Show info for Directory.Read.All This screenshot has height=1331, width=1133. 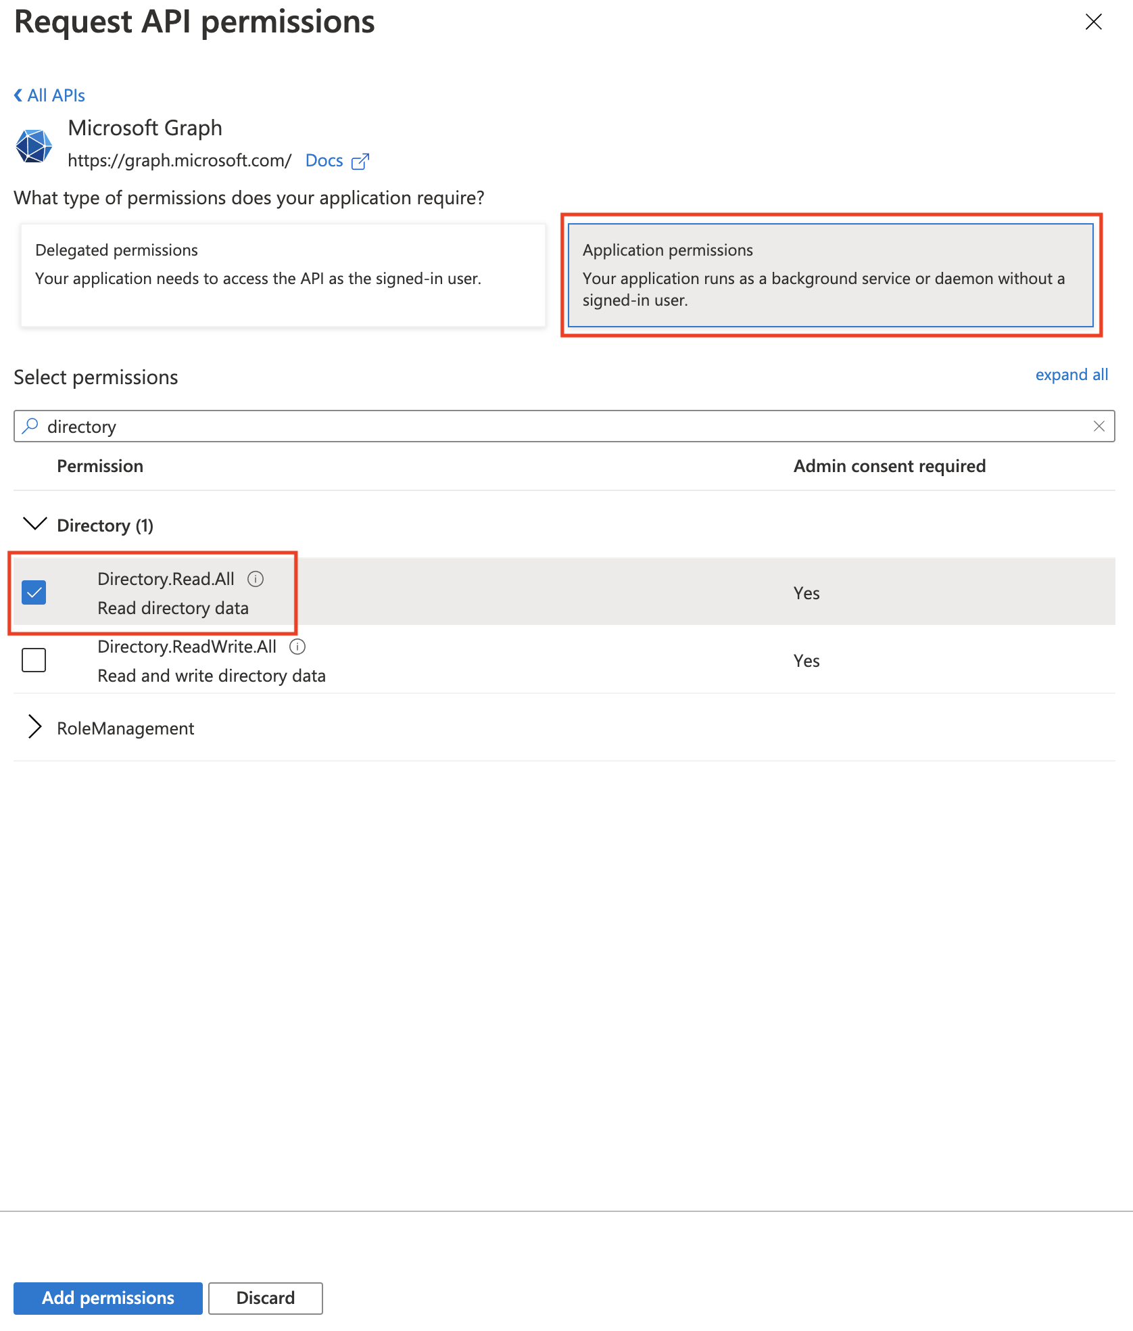tap(256, 579)
